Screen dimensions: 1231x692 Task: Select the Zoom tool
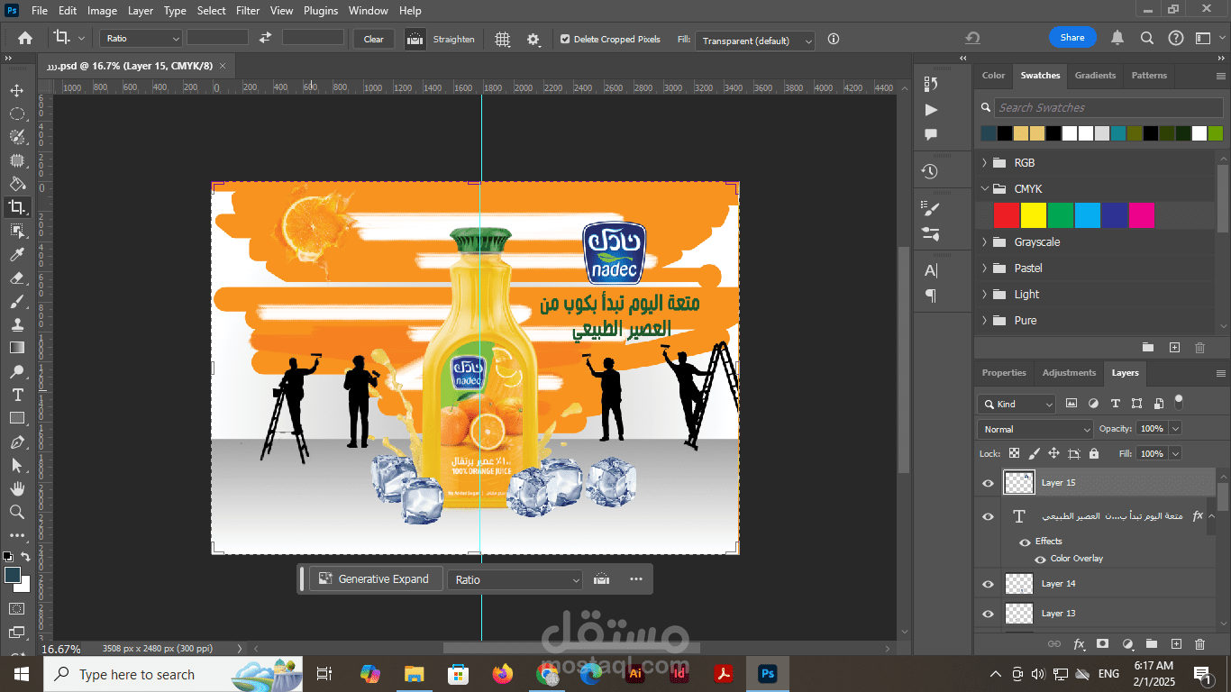coord(16,512)
